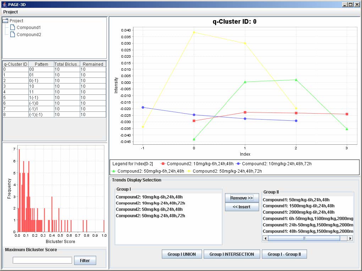Click red square legend marker for 10mg/kg-6h,24h,48h

pos(163,163)
